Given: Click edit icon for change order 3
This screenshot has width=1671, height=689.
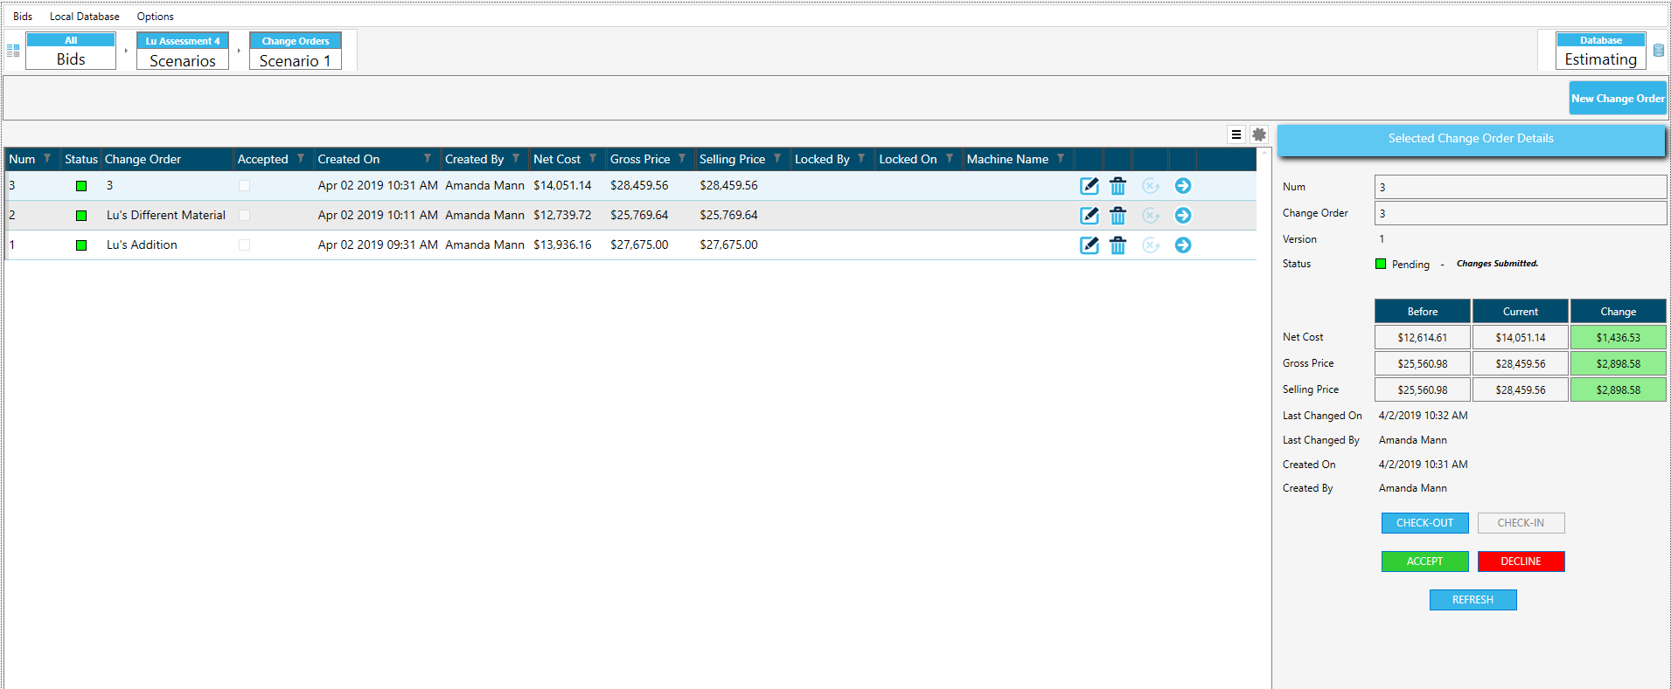Looking at the screenshot, I should [1089, 186].
